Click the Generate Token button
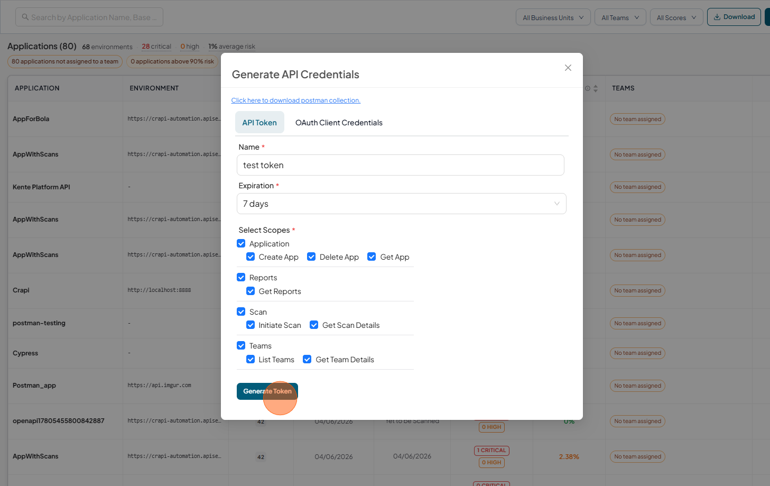The width and height of the screenshot is (770, 486). [267, 391]
